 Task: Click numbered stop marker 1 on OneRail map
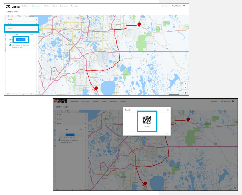96,88
